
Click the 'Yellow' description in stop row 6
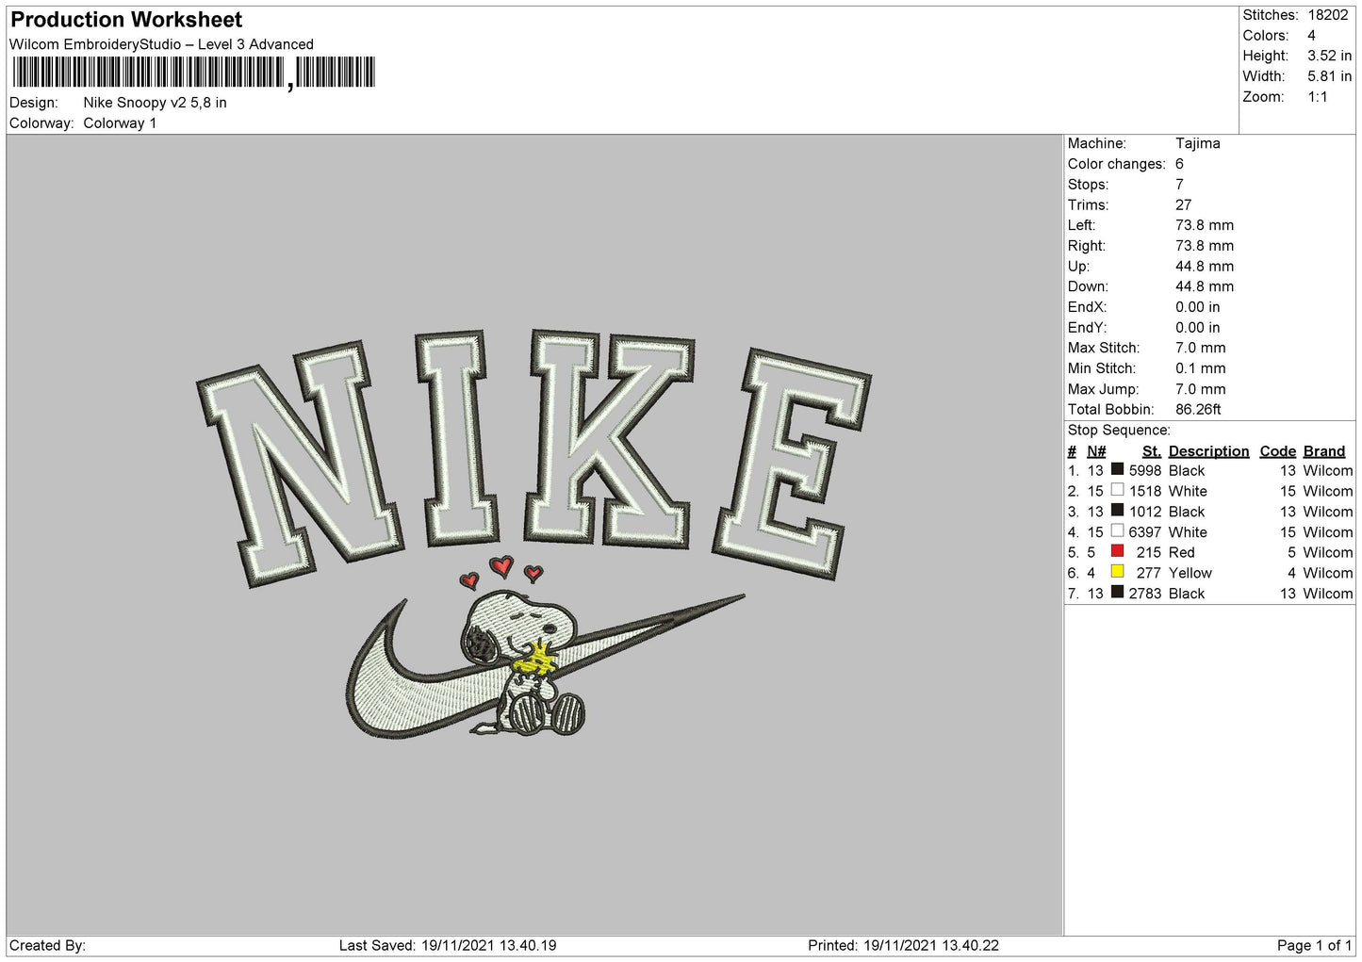pyautogui.click(x=1190, y=574)
